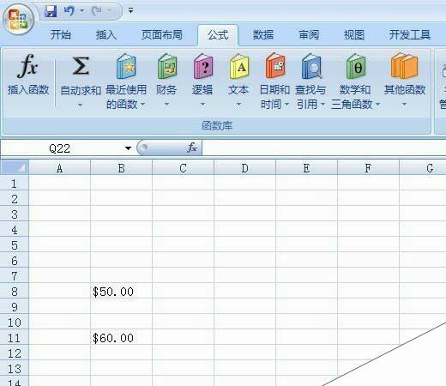The width and height of the screenshot is (446, 386).
Task: Undo the last action
Action: click(69, 11)
